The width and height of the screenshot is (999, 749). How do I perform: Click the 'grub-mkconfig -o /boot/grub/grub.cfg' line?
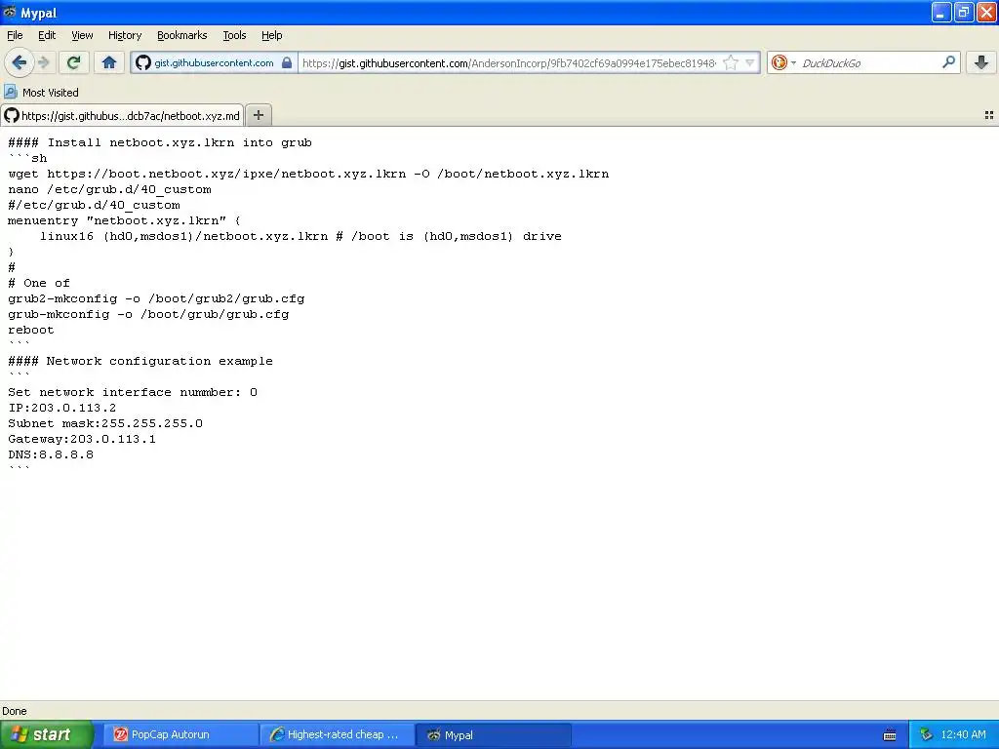[x=148, y=314]
